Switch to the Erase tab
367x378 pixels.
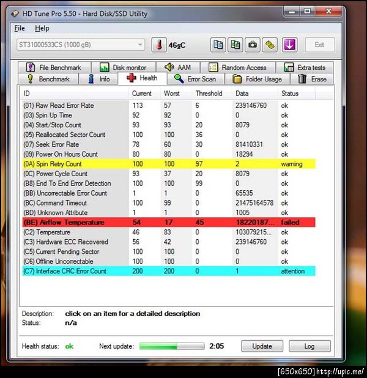[313, 79]
